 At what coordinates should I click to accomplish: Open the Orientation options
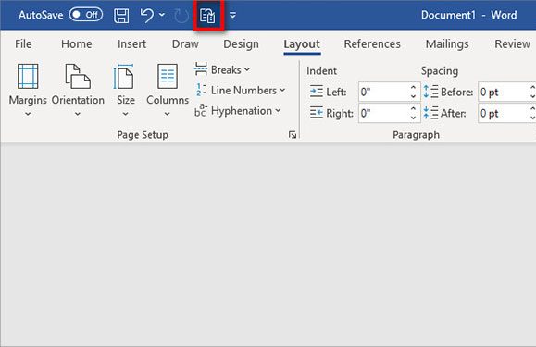tap(78, 90)
